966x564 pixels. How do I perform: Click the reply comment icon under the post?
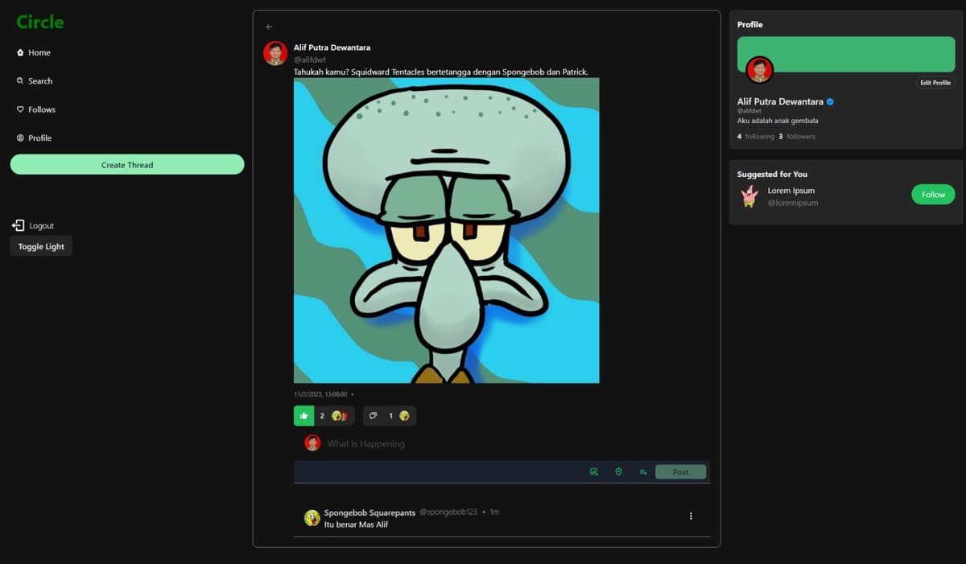click(x=373, y=415)
